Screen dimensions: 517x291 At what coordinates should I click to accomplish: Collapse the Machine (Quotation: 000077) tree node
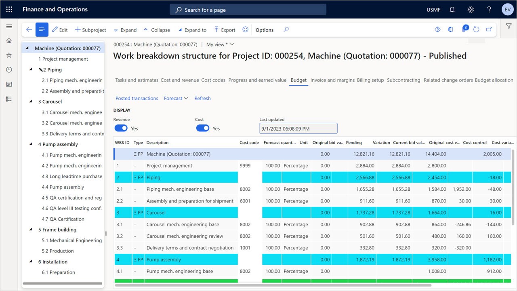coord(27,48)
